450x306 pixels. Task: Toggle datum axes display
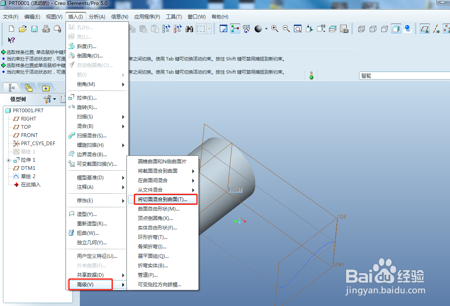point(436,29)
